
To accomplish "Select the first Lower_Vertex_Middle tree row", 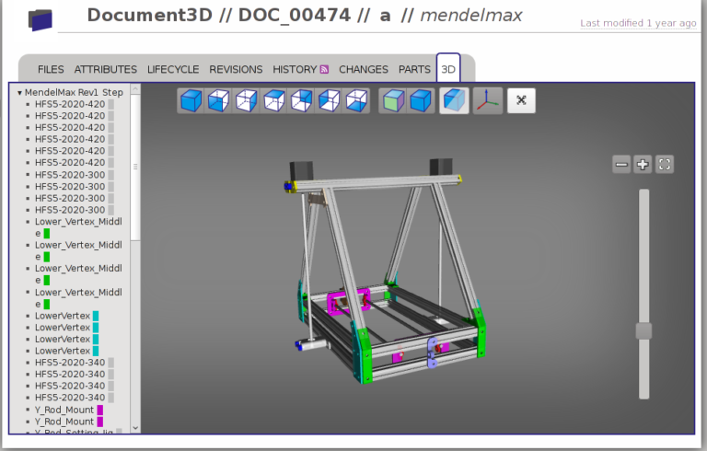I will (x=78, y=227).
